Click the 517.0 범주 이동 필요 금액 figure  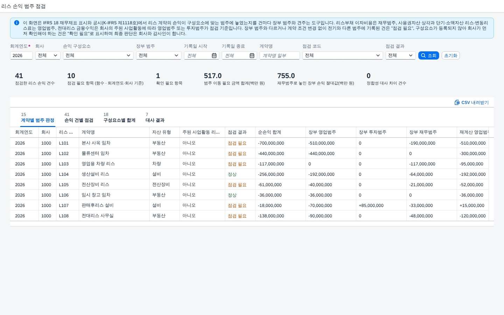213,76
